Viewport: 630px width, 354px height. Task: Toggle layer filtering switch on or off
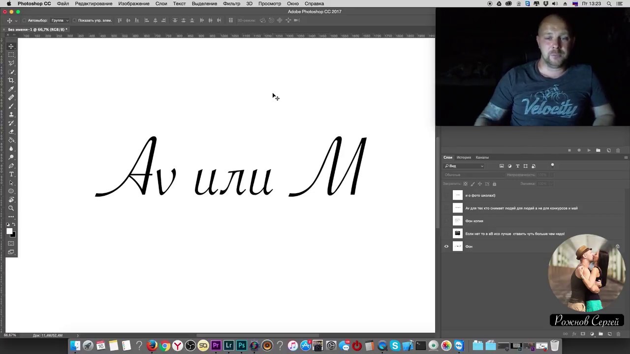(x=552, y=166)
